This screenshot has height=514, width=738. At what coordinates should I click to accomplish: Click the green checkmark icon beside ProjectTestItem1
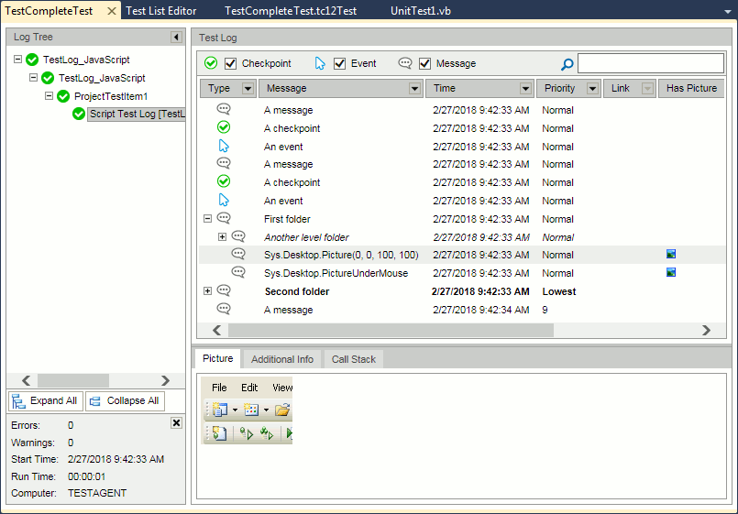[63, 96]
